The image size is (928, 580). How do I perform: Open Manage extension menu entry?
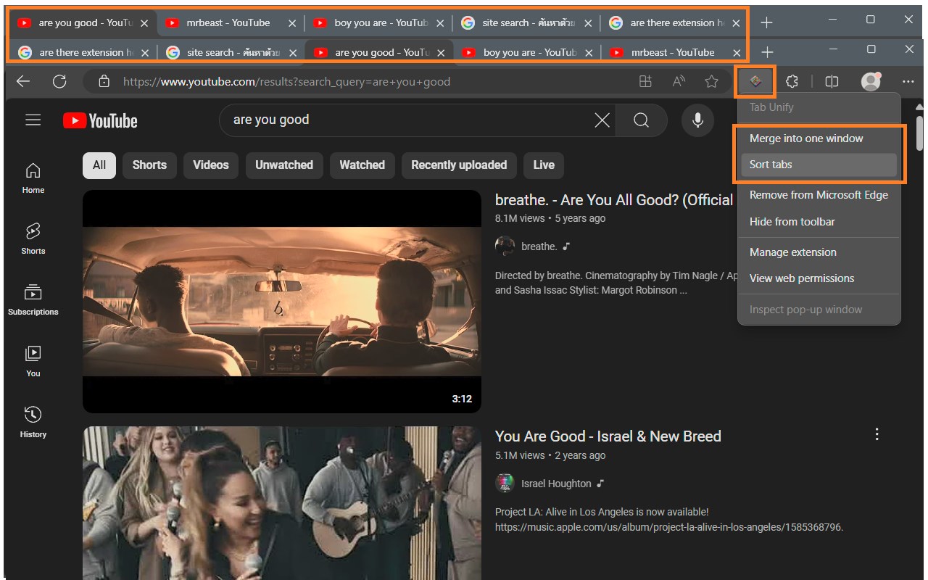819,252
